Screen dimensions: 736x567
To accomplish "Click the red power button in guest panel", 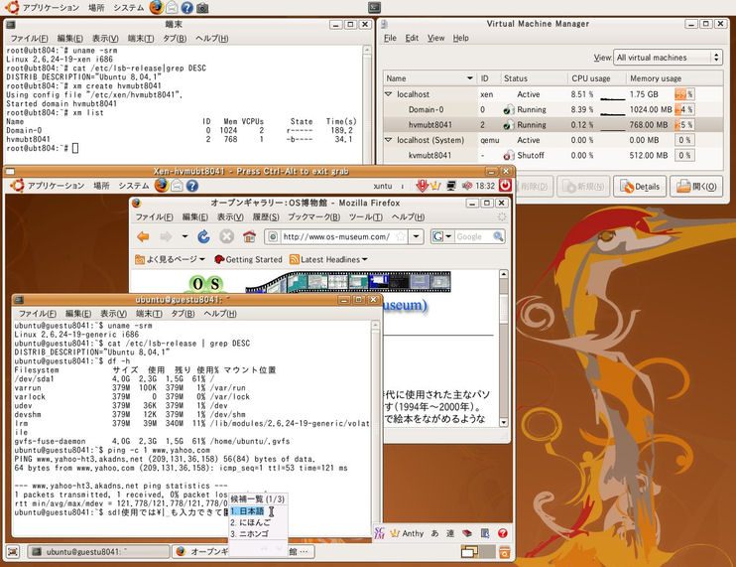I will click(505, 185).
